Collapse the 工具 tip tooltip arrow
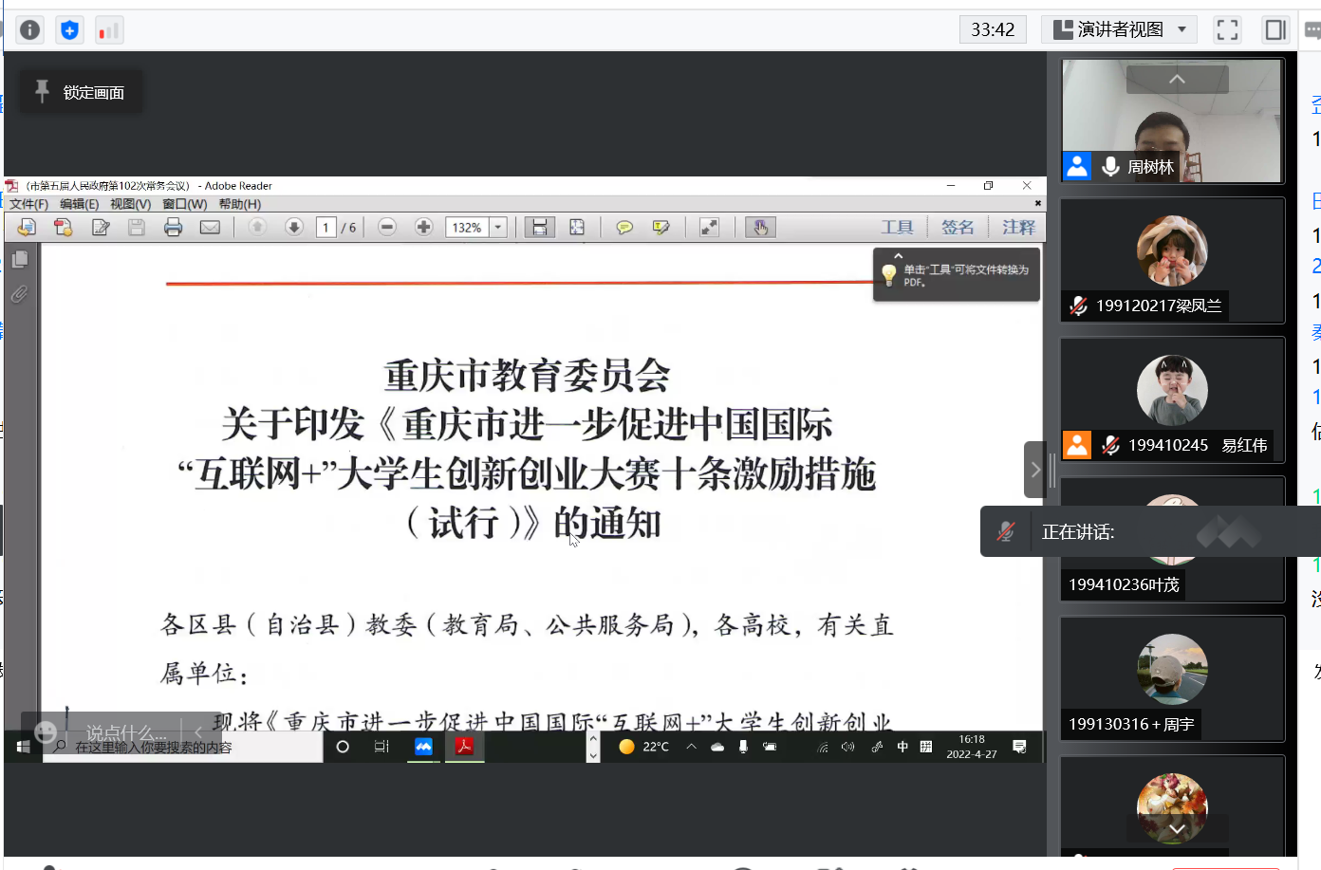 coord(898,256)
